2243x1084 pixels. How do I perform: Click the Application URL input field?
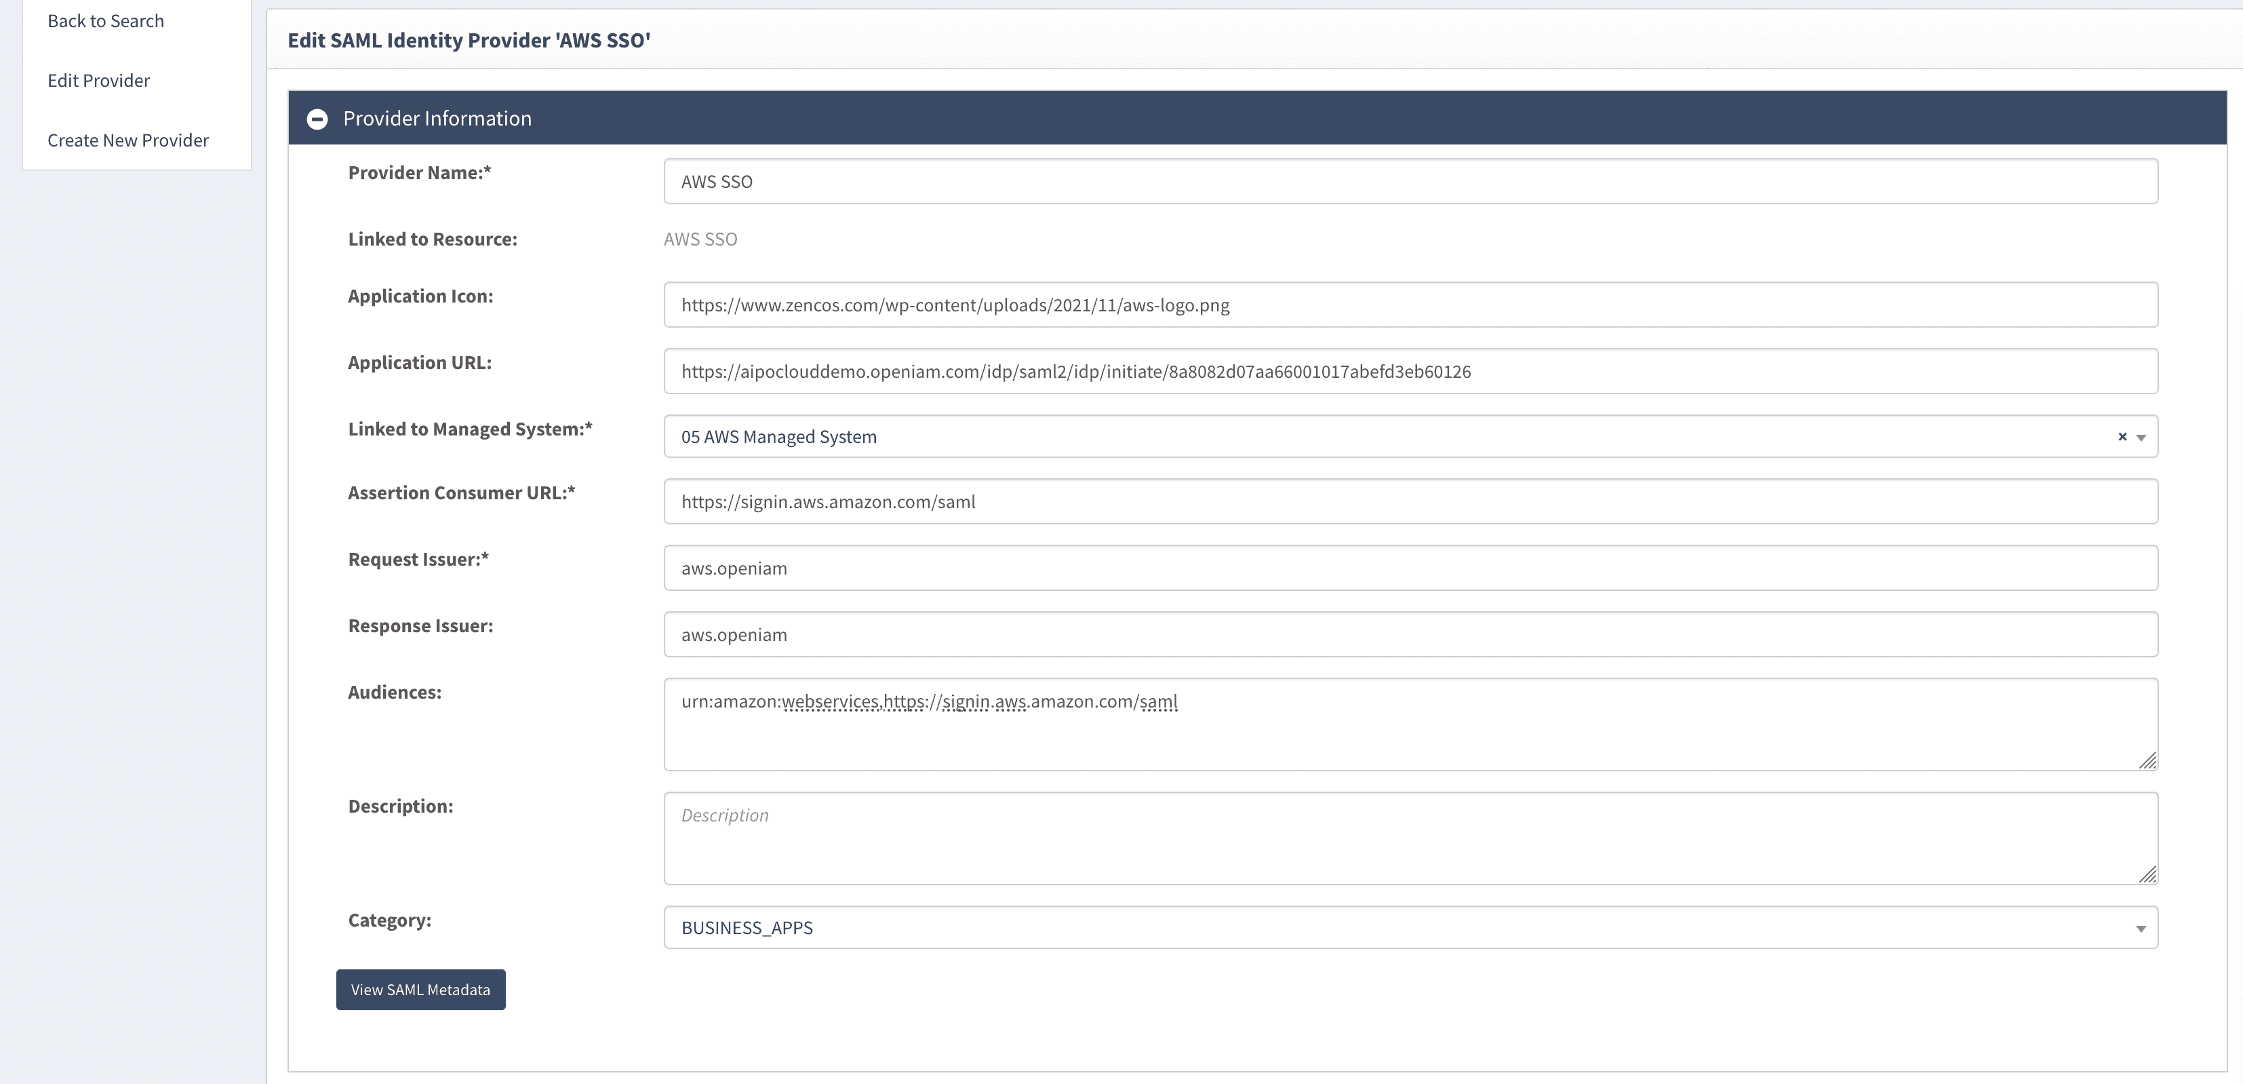tap(1410, 371)
